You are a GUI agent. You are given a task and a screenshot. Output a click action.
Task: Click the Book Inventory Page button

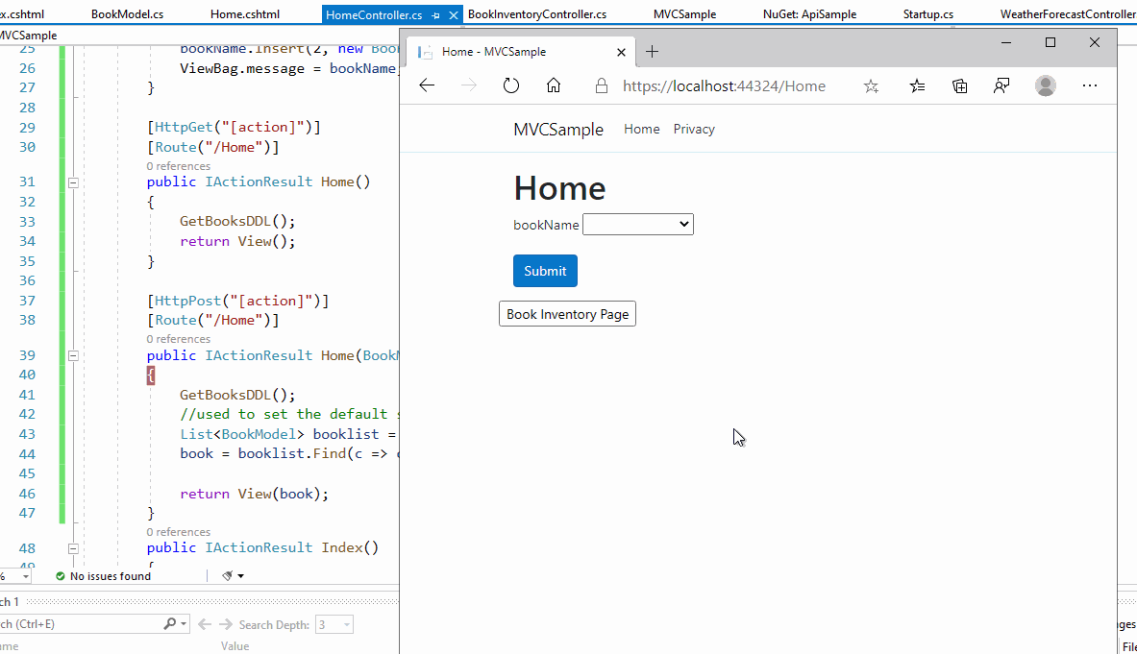coord(567,313)
